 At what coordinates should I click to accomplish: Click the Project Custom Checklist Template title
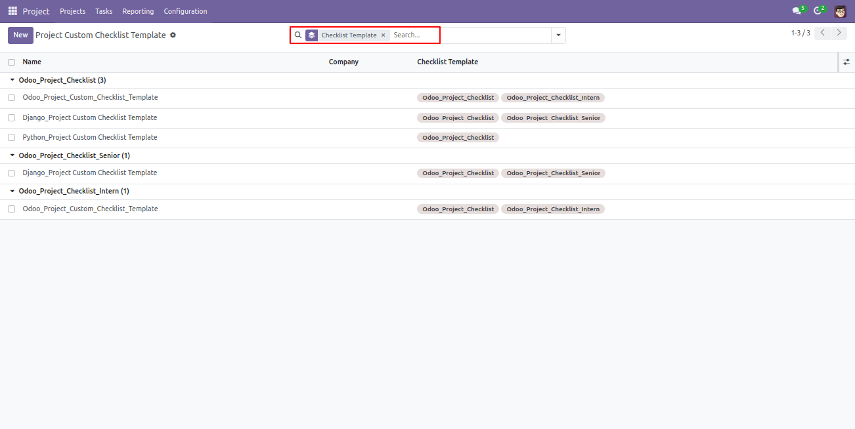click(x=100, y=35)
